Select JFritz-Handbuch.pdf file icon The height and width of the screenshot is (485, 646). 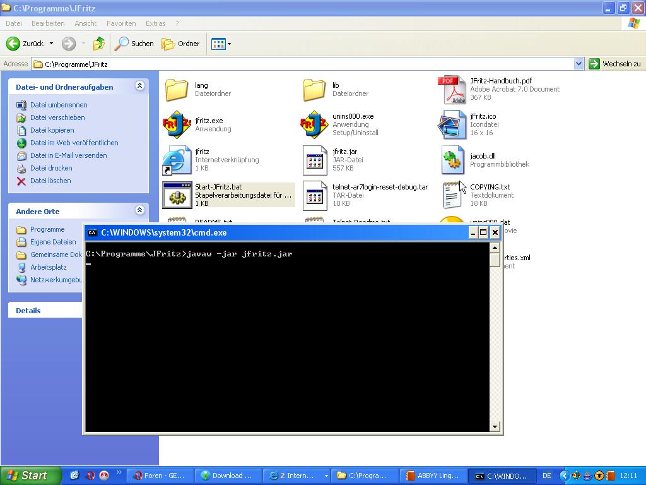click(x=452, y=90)
